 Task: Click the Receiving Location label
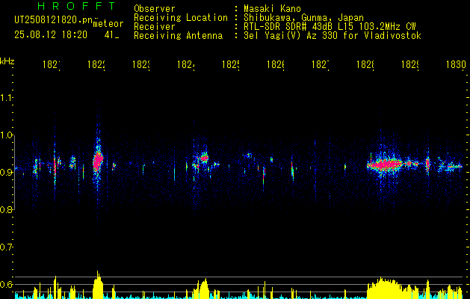pyautogui.click(x=181, y=18)
